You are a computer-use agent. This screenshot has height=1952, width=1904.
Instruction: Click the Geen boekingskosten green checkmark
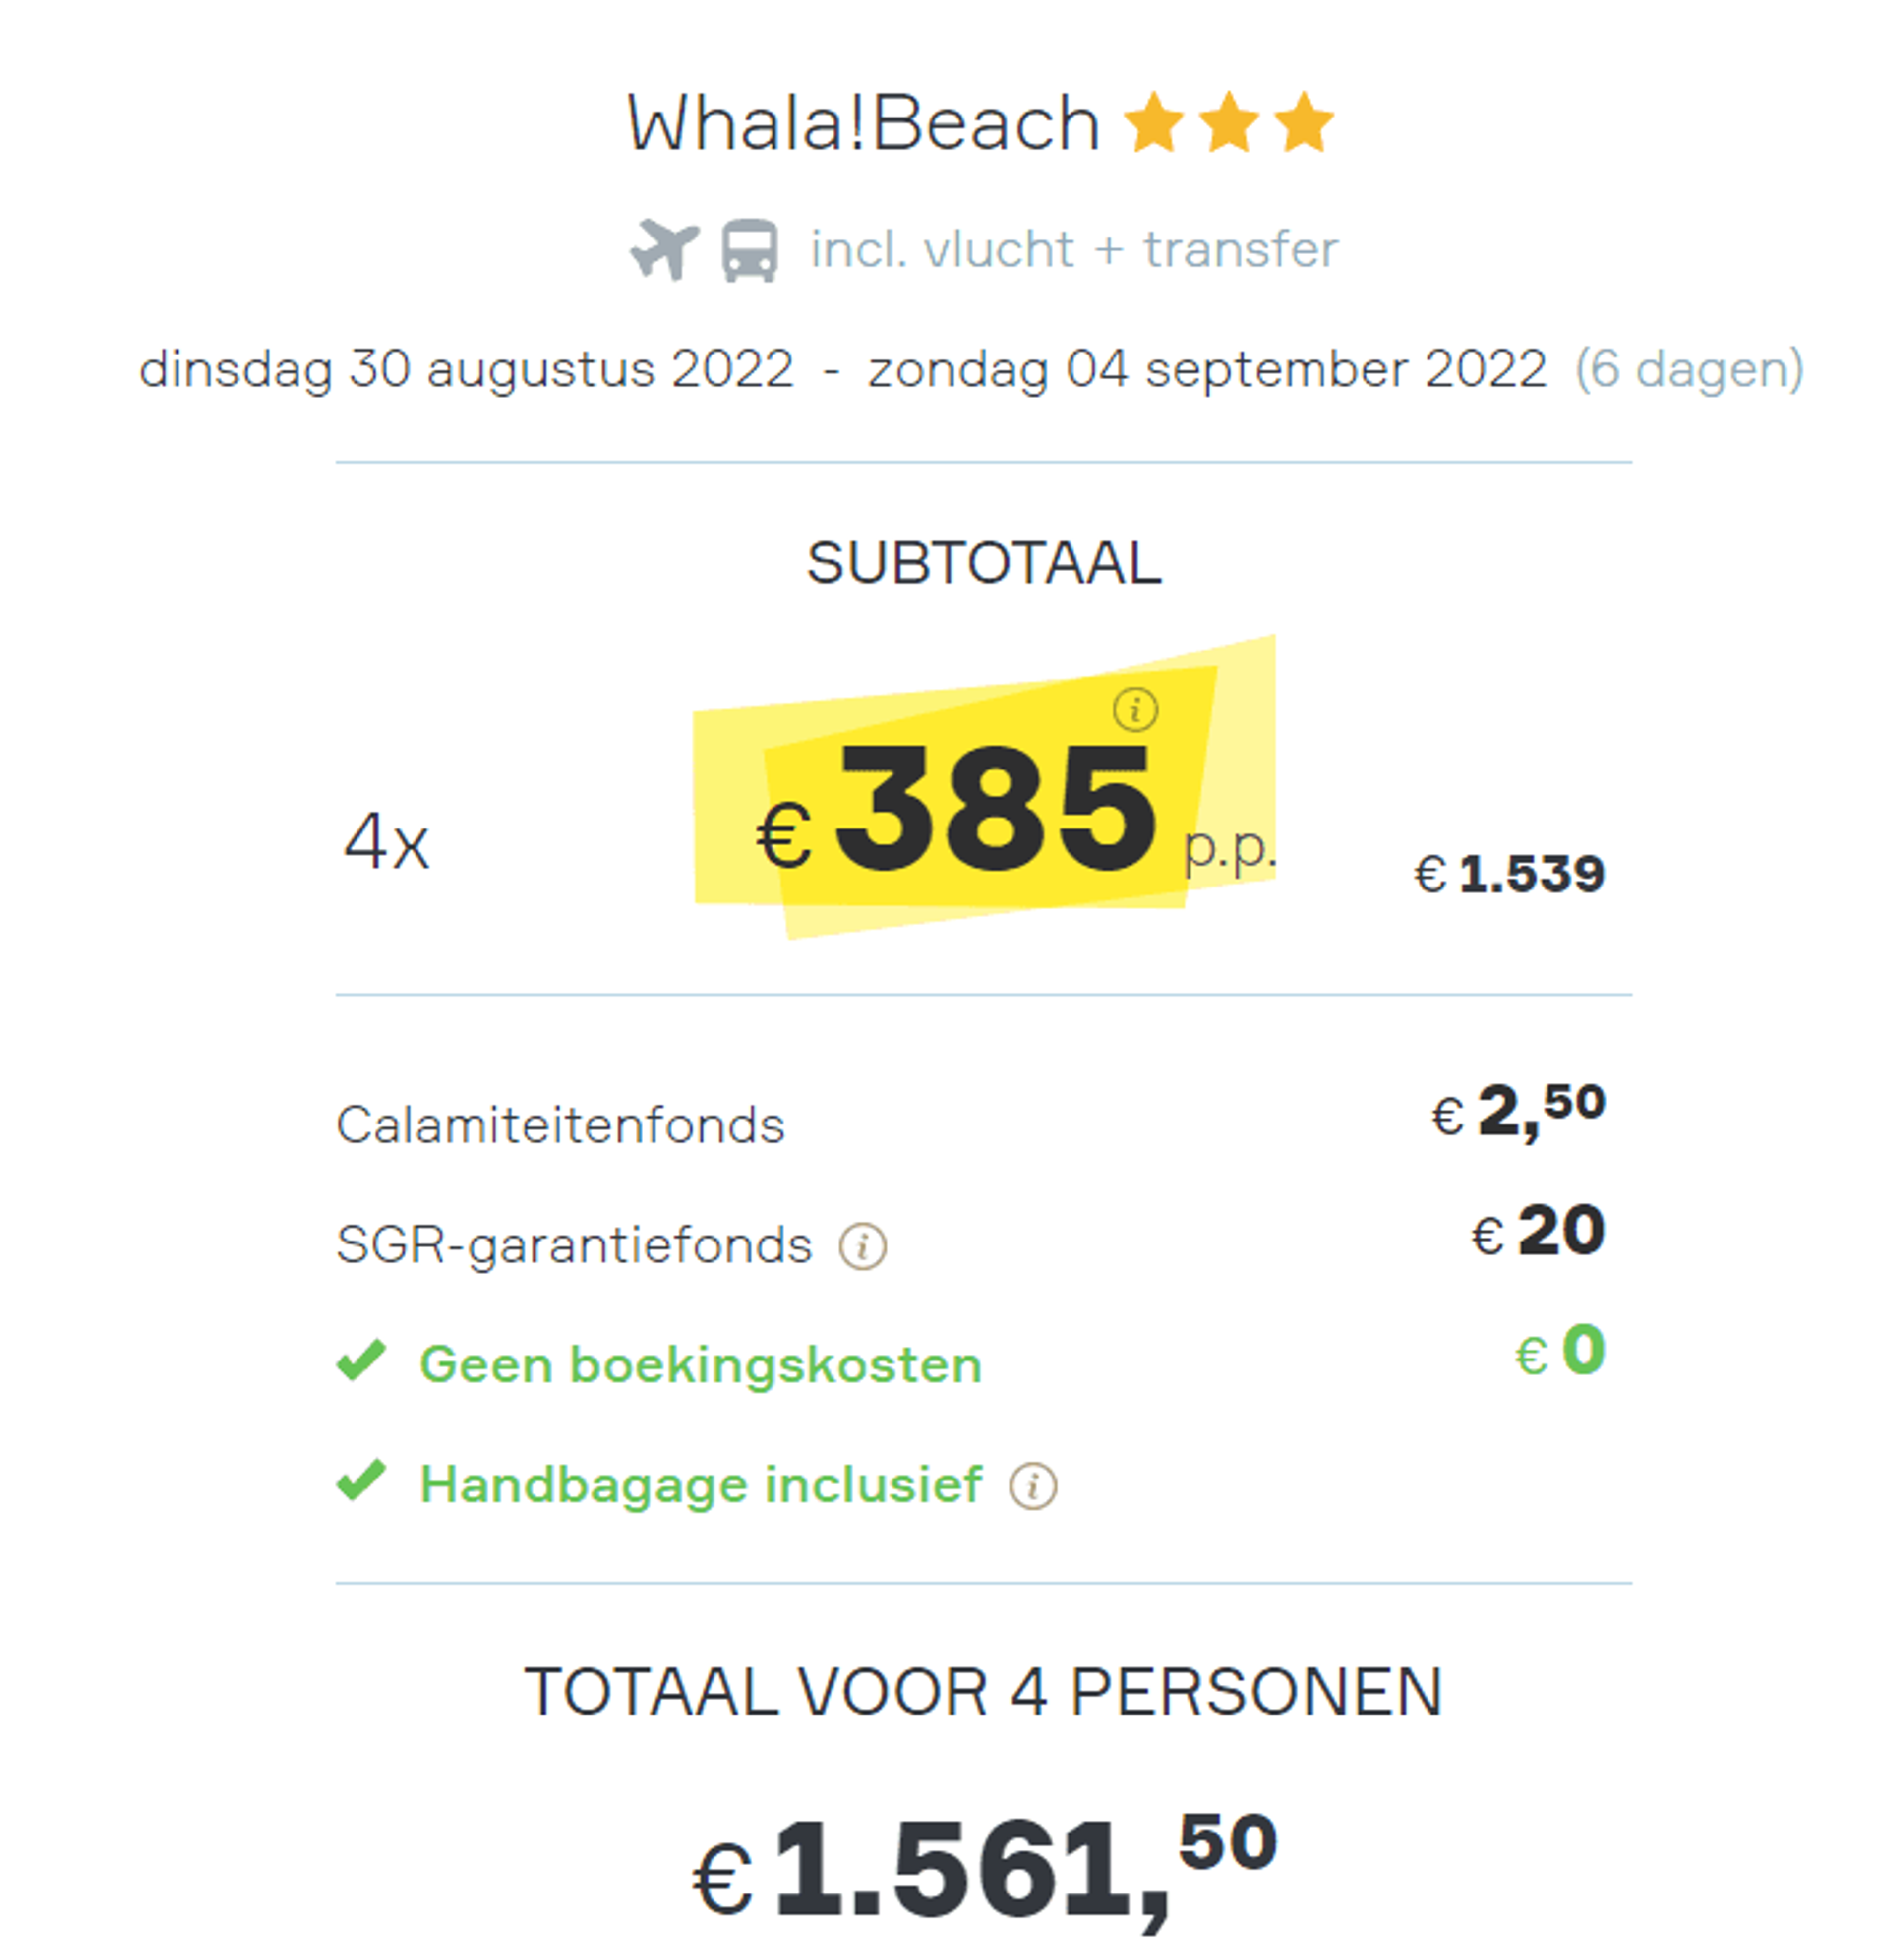pos(361,1360)
